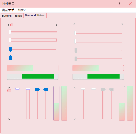Click the disabled thick-groove horizontal slider handle

pyautogui.click(x=75, y=41)
